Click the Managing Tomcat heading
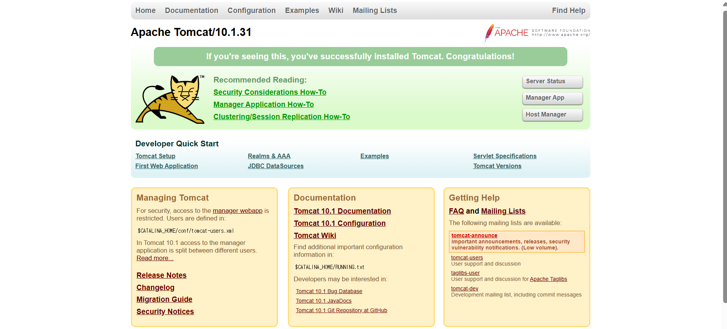This screenshot has width=727, height=329. (x=173, y=198)
